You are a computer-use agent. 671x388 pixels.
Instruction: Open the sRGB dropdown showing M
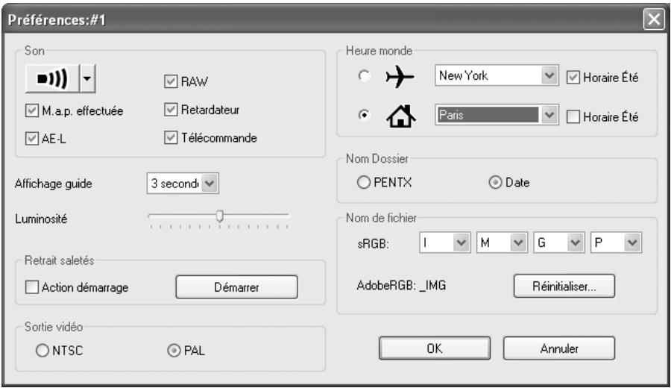[502, 242]
